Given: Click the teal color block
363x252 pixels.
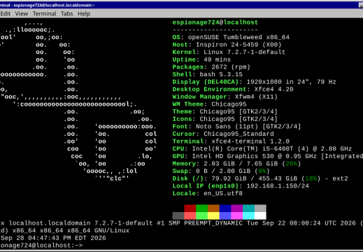Looking at the screenshot, I should pyautogui.click(x=248, y=209).
